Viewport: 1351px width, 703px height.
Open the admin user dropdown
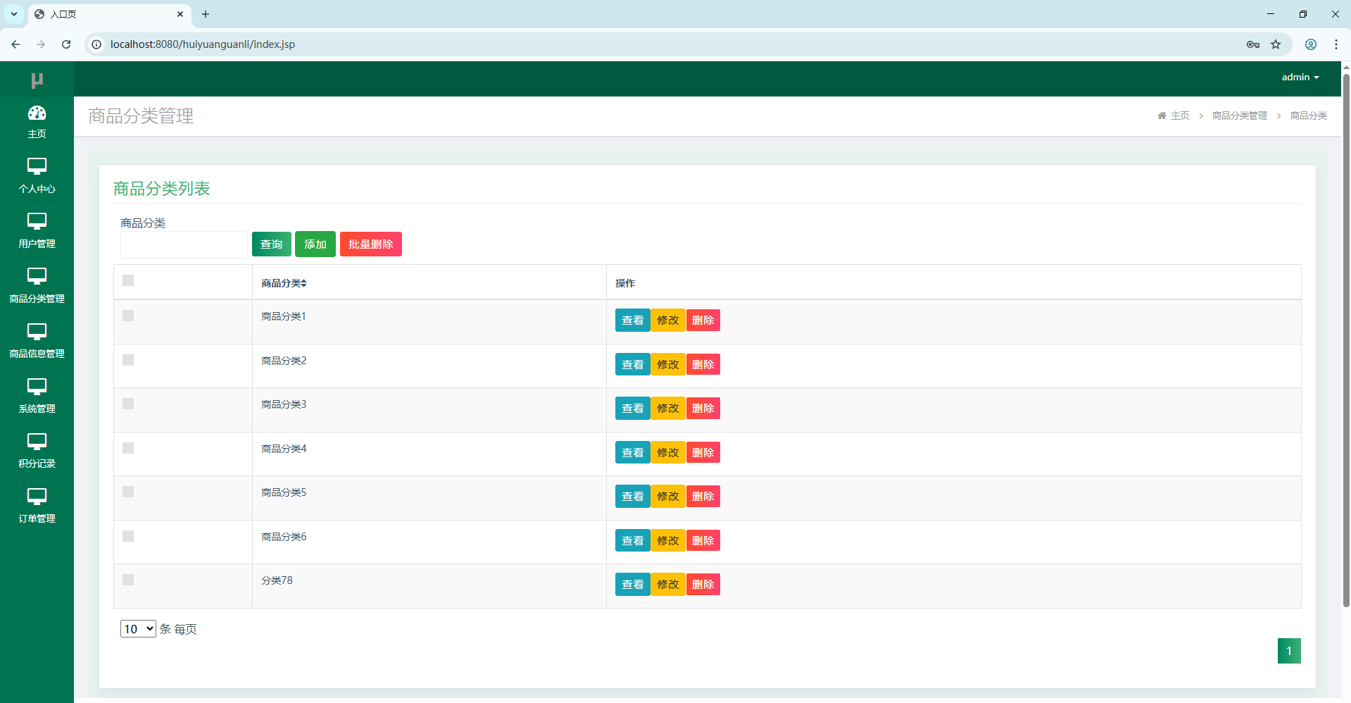click(x=1300, y=77)
